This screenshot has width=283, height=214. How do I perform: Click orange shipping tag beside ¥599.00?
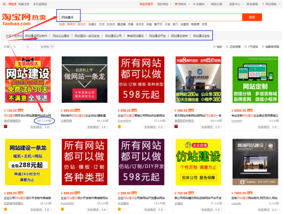77,111
